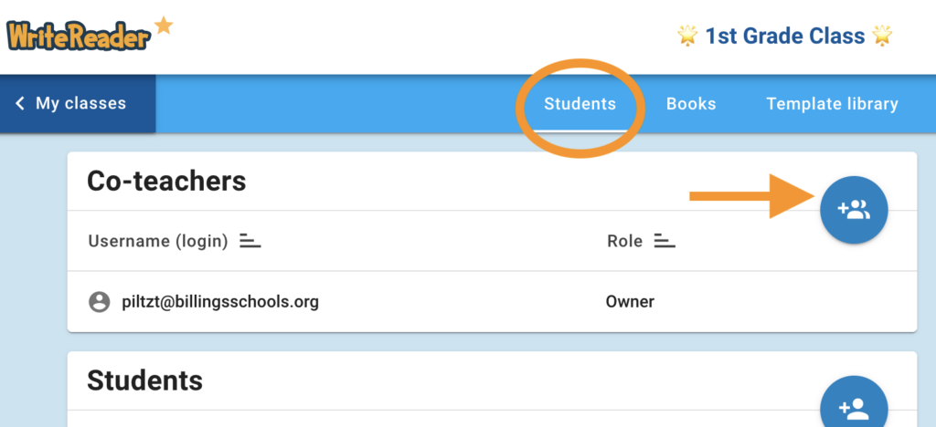Click the add co-teacher button
This screenshot has height=427, width=936.
click(854, 211)
